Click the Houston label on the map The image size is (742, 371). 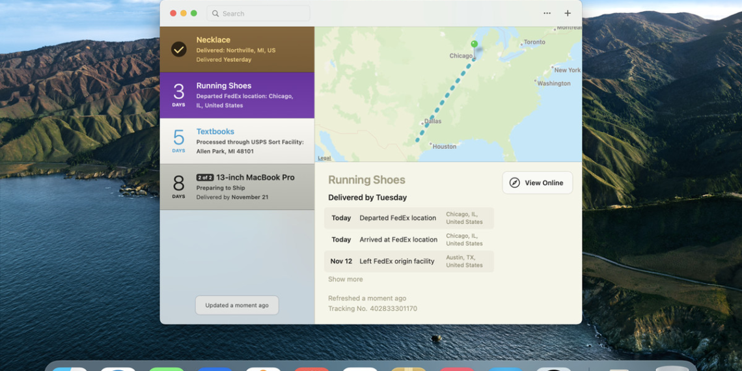(445, 146)
